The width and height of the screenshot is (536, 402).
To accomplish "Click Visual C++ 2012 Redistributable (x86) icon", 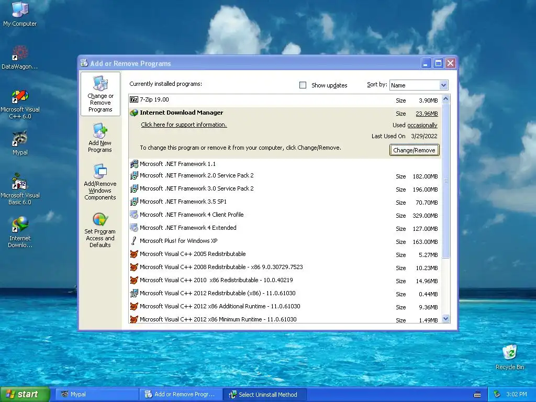I will click(x=134, y=293).
